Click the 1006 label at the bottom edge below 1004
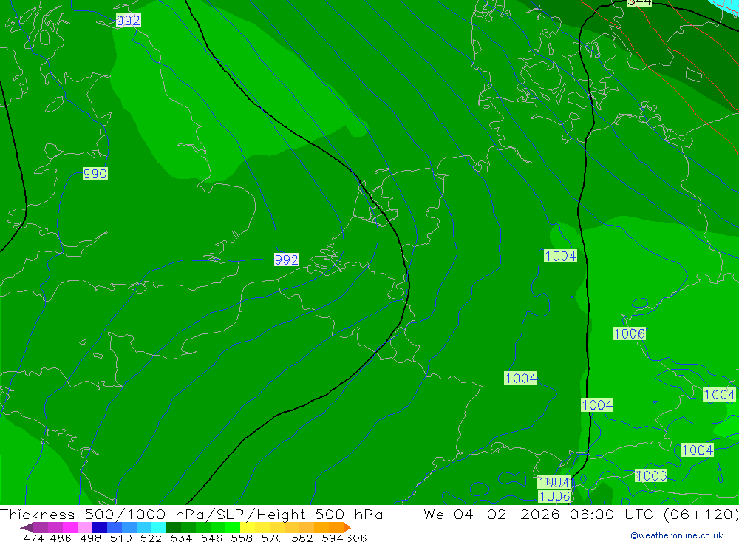This screenshot has height=542, width=739. coord(555,496)
